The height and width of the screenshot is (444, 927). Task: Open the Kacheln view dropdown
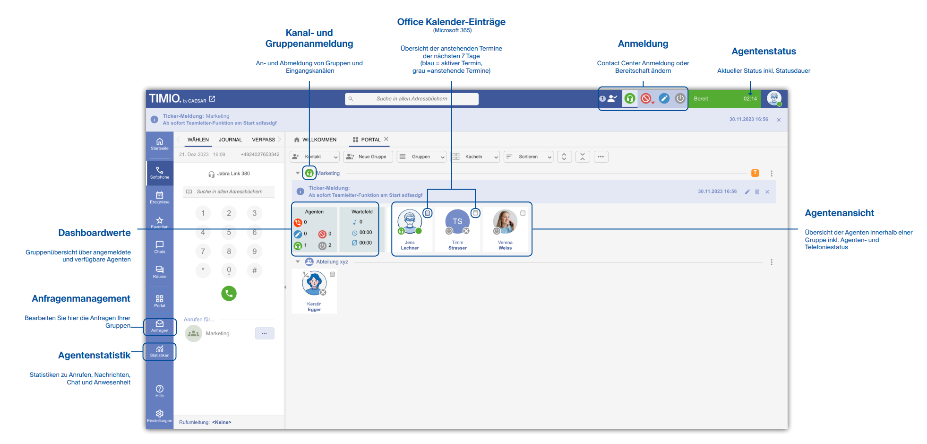pyautogui.click(x=476, y=157)
